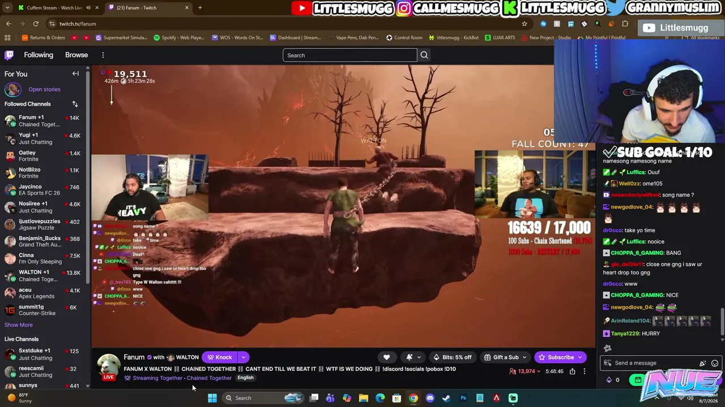Open Microsoft Edge from the taskbar

(x=380, y=398)
